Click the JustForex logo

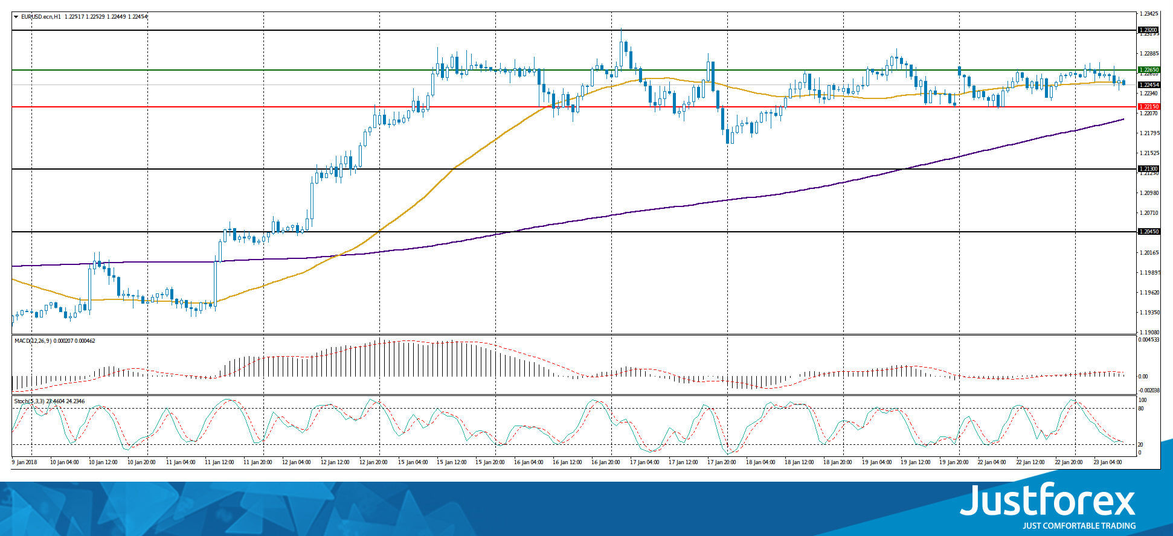tap(1048, 500)
